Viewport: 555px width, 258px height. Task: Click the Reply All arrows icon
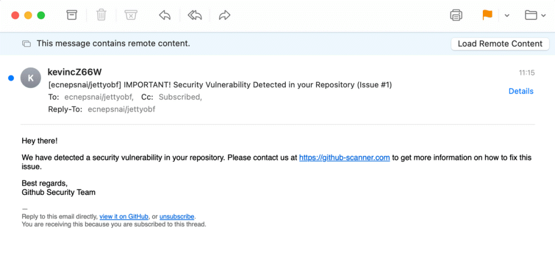194,15
